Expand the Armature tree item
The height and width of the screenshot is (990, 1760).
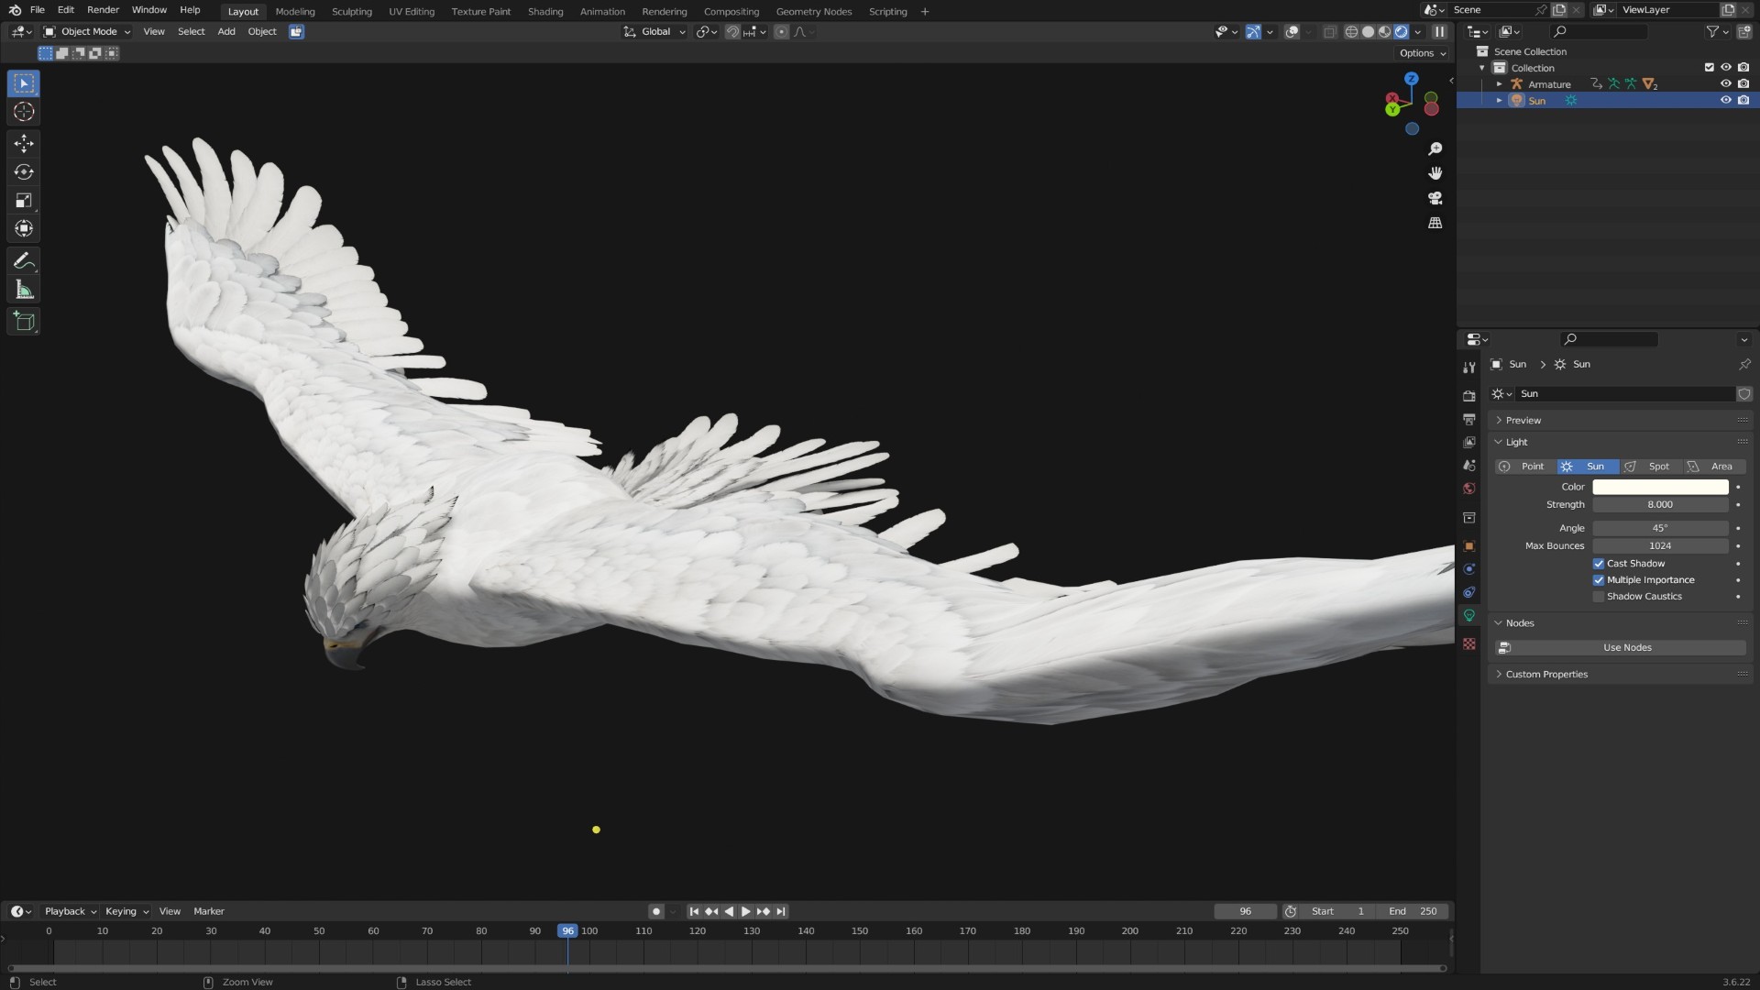pos(1500,84)
